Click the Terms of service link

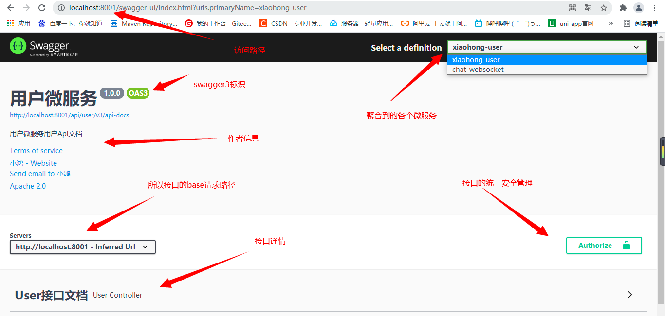tap(36, 150)
